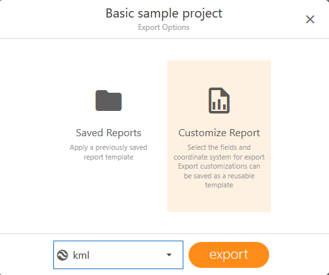Expand the format list using the arrow
Screen dimensions: 329x275
pyautogui.click(x=169, y=255)
